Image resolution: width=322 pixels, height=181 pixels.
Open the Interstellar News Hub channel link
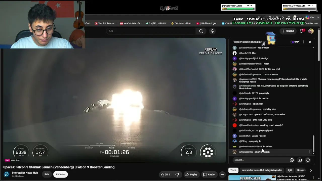point(25,173)
